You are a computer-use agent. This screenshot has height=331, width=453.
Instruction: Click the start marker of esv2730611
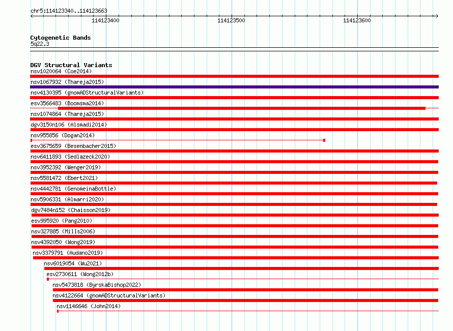coord(48,279)
